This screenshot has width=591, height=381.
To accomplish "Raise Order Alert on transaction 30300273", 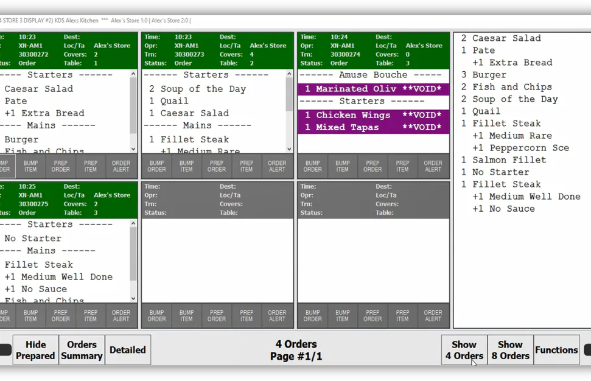I will 277,166.
